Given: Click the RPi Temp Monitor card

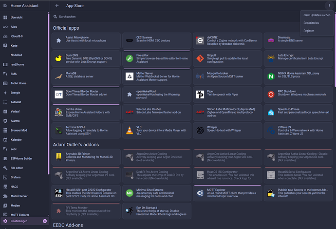Looking at the screenshot, I should click(x=86, y=211).
